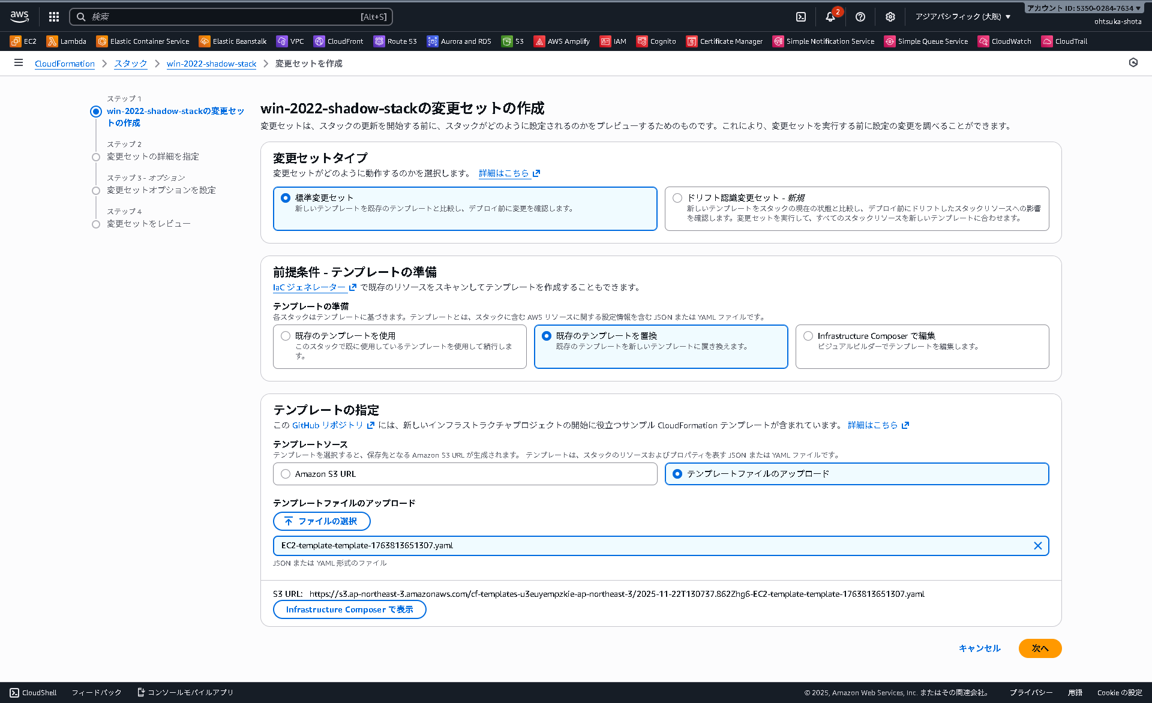
Task: Open the navigation hamburger menu
Action: [x=19, y=62]
